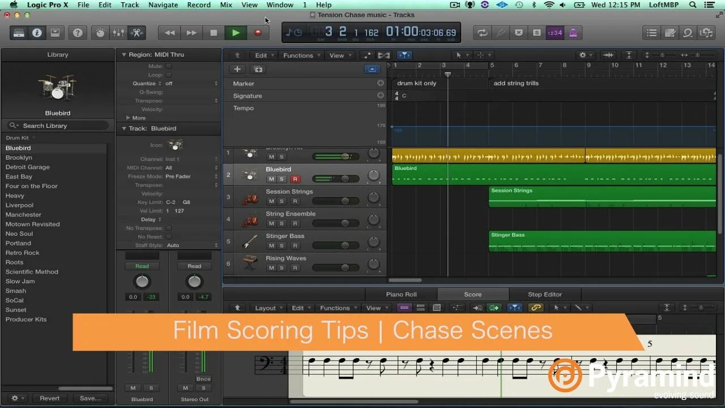This screenshot has height=408, width=725.
Task: Toggle the control bar Solo S button
Action: pos(536,33)
